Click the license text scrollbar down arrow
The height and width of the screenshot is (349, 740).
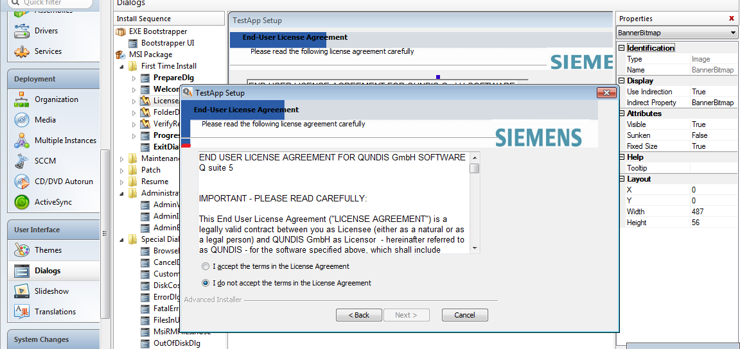(475, 248)
